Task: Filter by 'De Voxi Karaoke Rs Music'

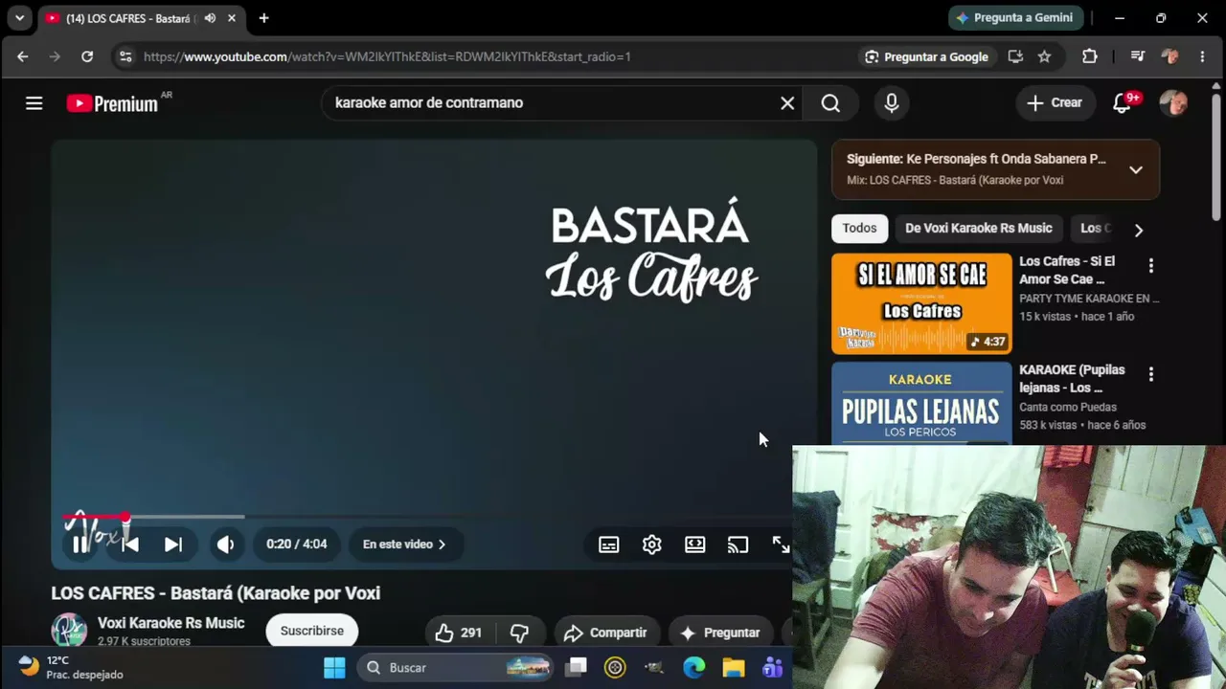Action: point(979,229)
